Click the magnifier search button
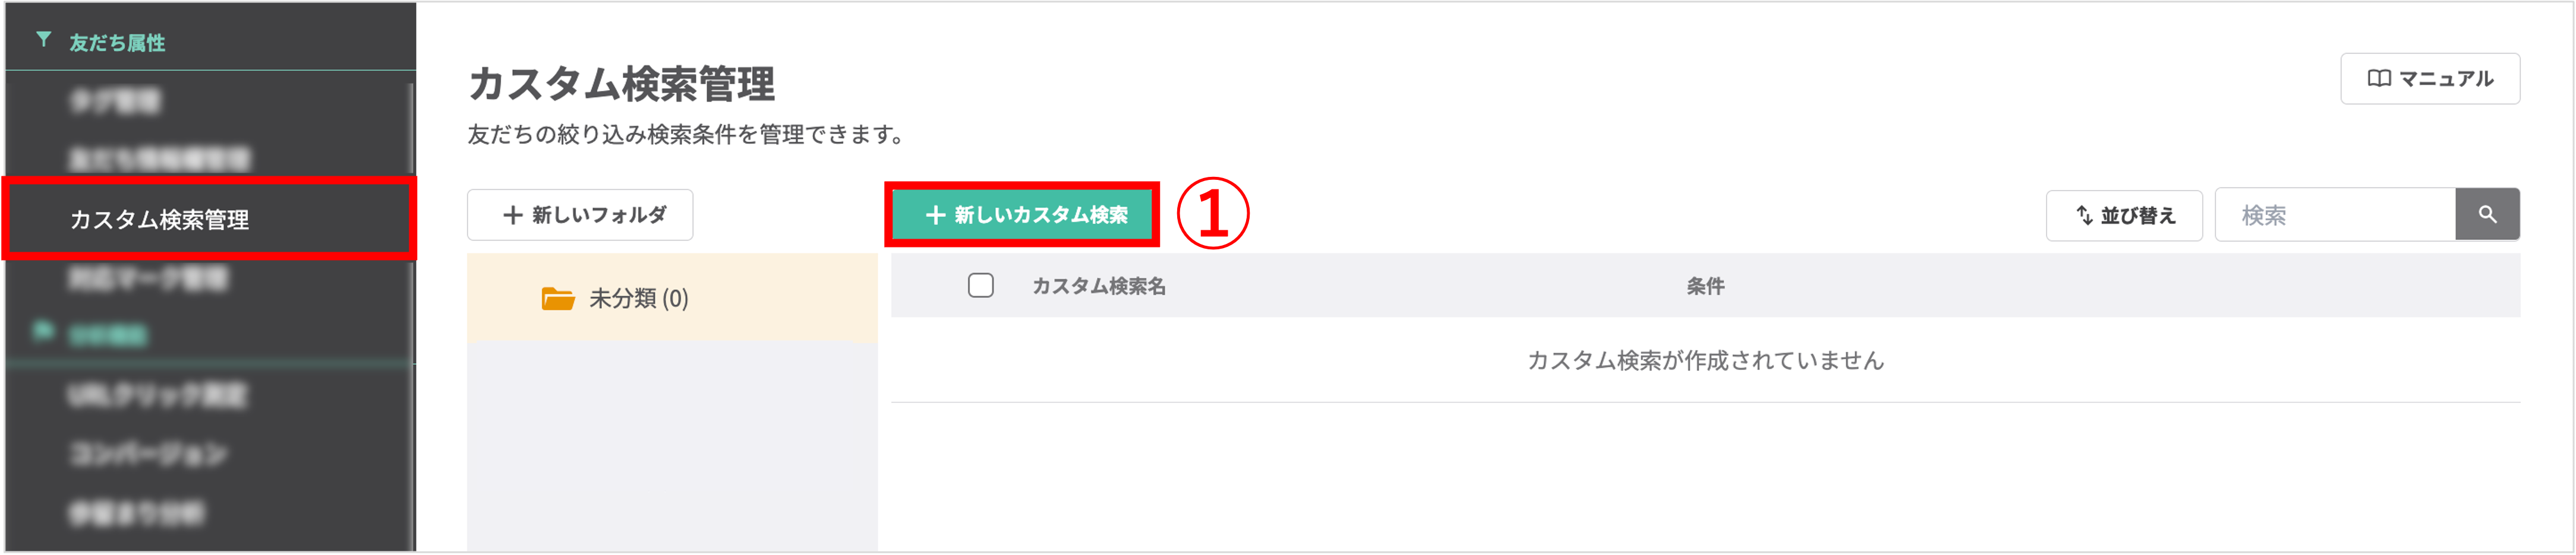 [x=2487, y=215]
